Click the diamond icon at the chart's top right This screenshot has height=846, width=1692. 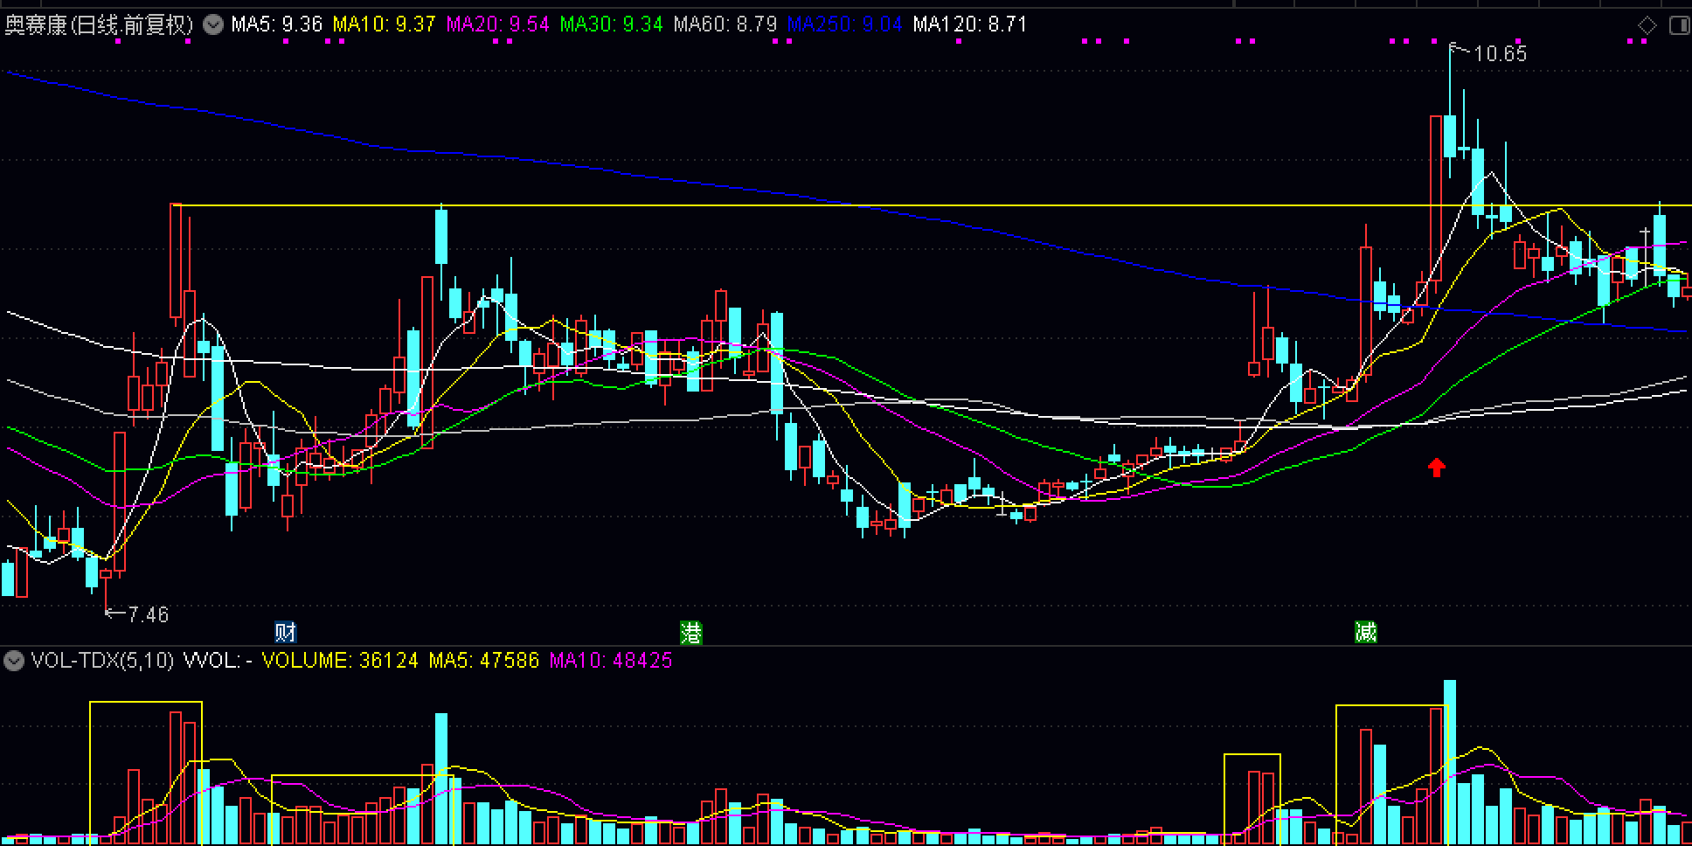pos(1647,25)
